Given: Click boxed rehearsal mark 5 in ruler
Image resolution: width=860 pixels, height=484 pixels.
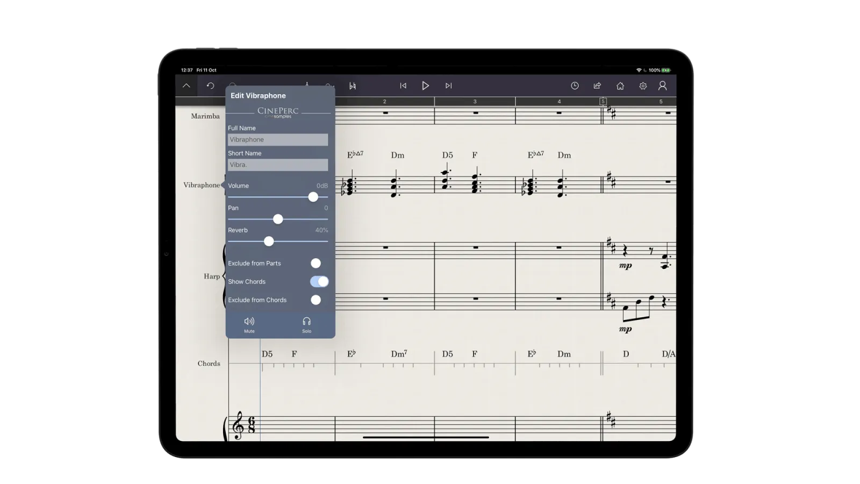Looking at the screenshot, I should pyautogui.click(x=603, y=101).
